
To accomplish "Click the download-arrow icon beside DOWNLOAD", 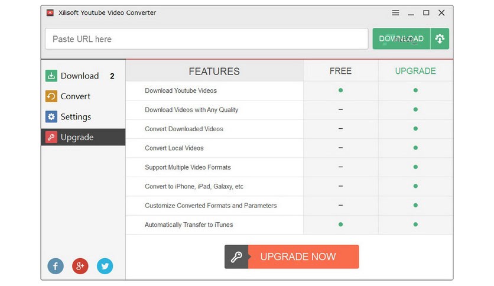I will pyautogui.click(x=440, y=39).
